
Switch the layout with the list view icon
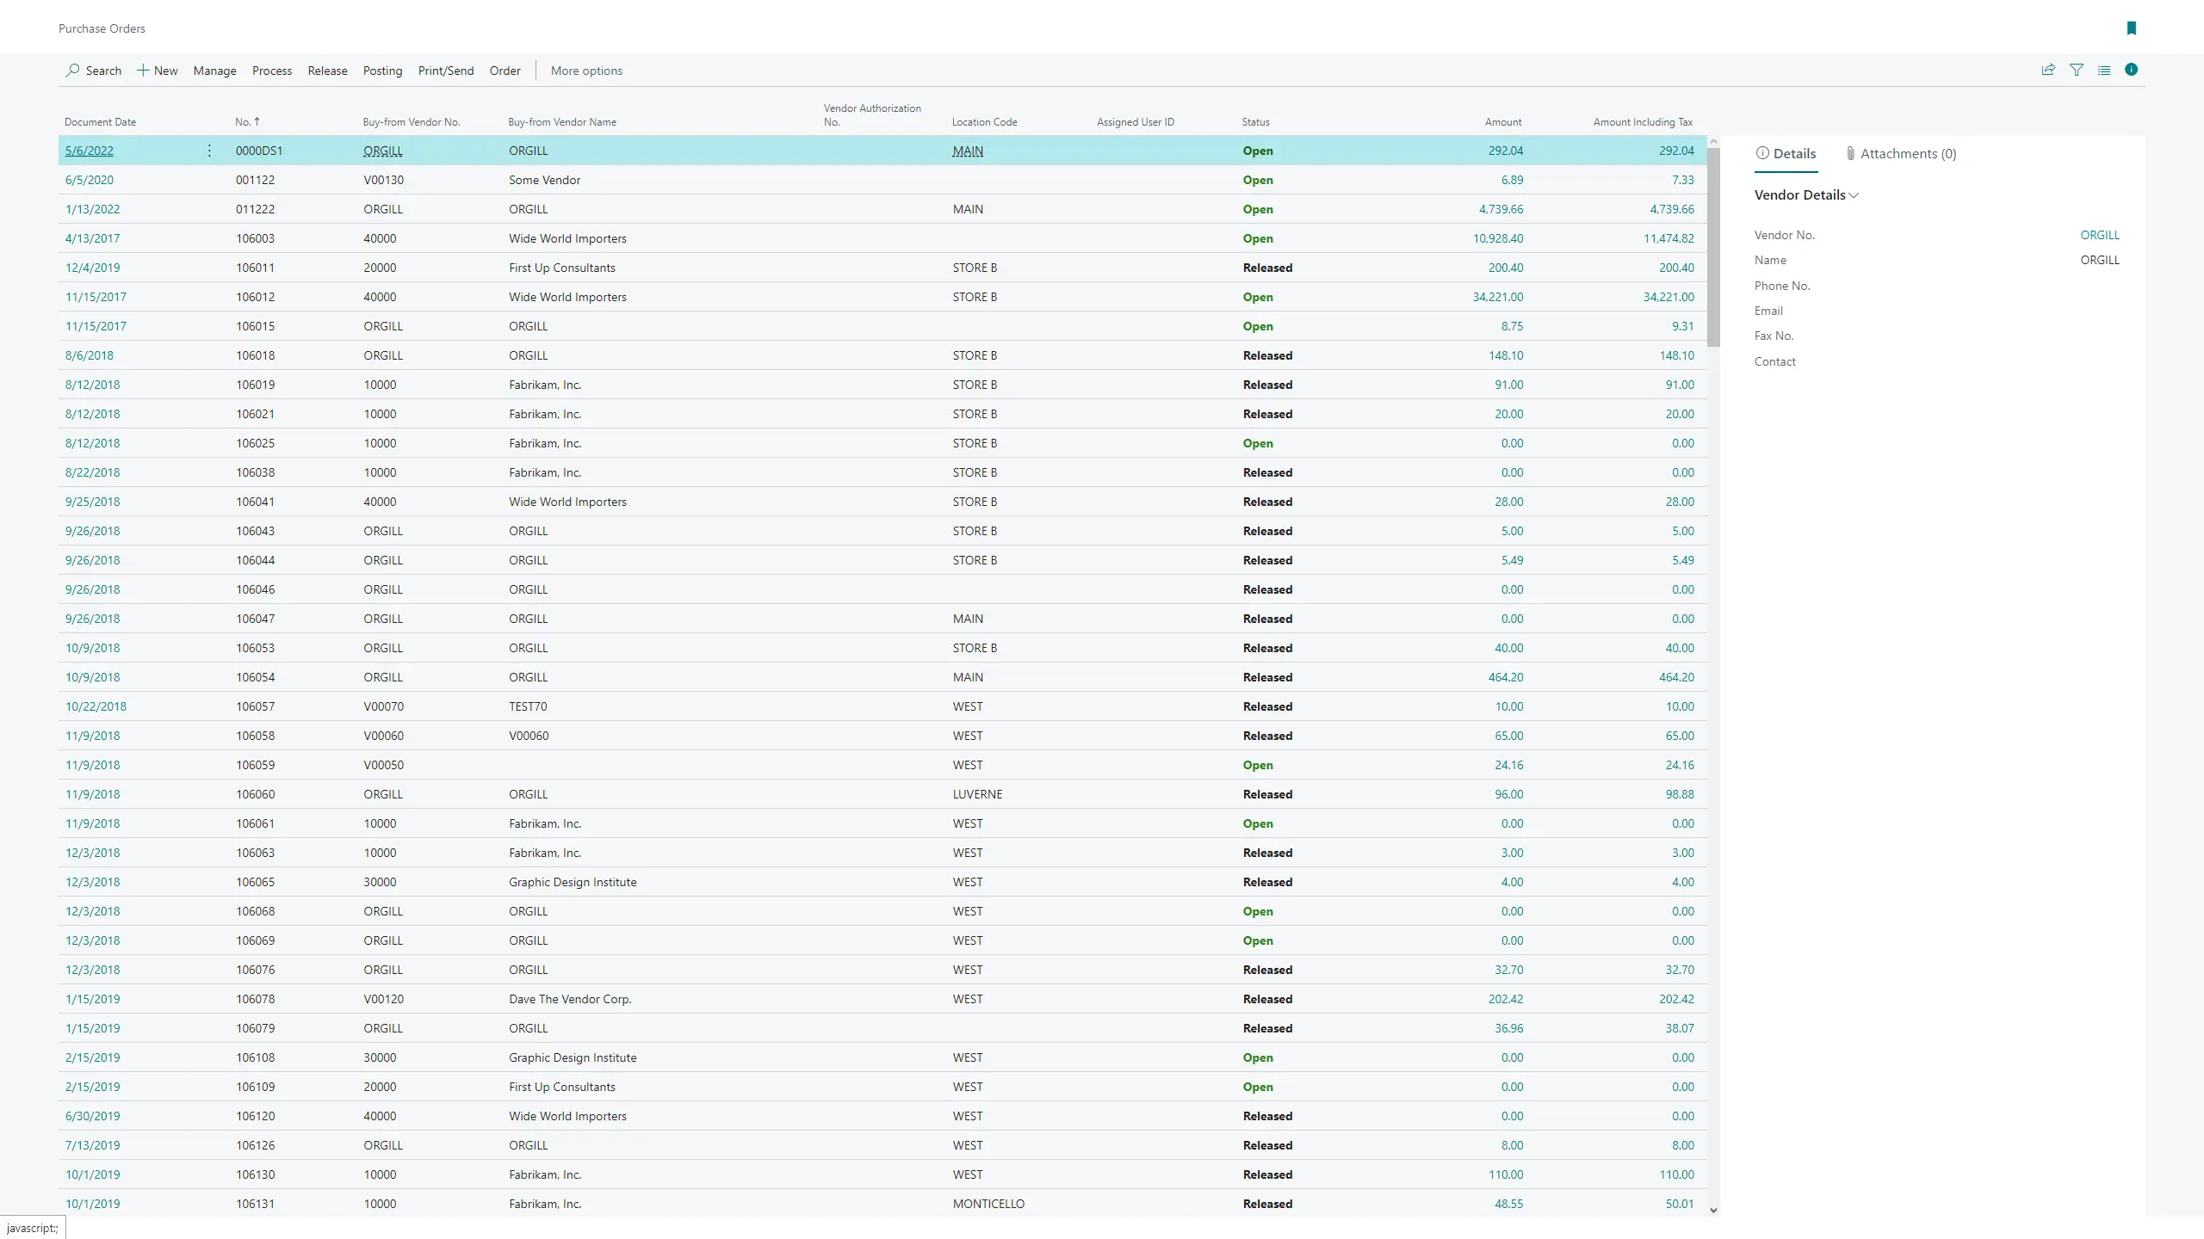pos(2103,70)
